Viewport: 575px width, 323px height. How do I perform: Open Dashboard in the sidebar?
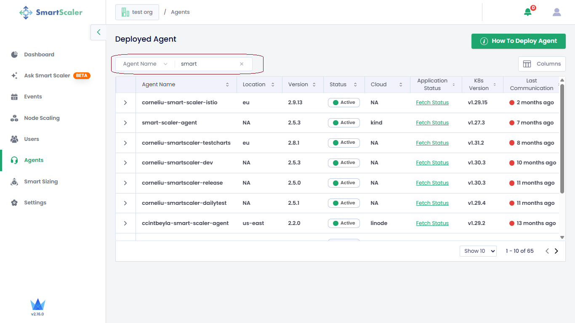(x=39, y=55)
